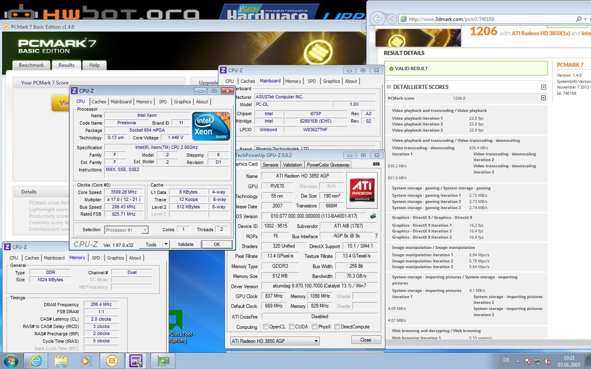Click the Intel Xeon logo in CPU-Z
This screenshot has height=369, width=591.
click(211, 126)
